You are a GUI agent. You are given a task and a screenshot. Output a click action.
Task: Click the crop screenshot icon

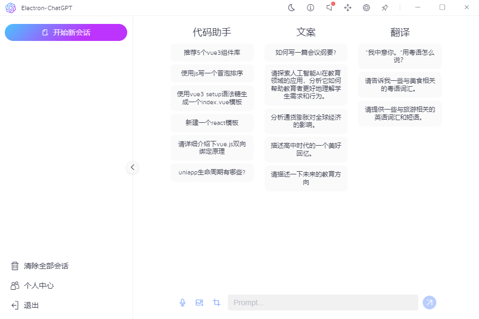coord(217,303)
